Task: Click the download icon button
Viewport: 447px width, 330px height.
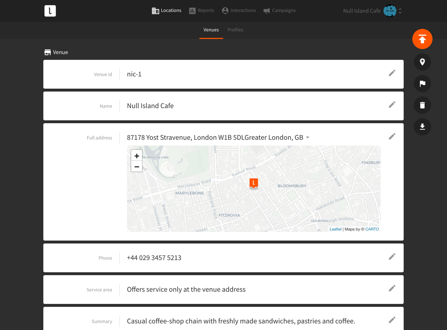Action: click(x=422, y=127)
